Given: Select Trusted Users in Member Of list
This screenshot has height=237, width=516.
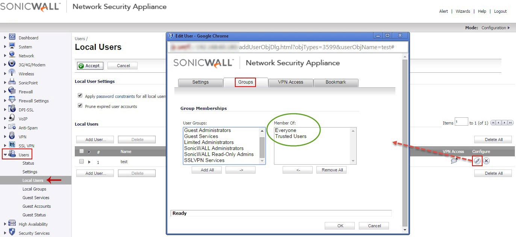Looking at the screenshot, I should (291, 136).
